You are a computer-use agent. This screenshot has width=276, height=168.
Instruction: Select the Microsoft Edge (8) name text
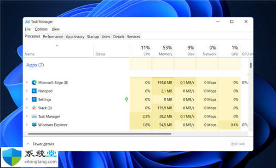coord(53,83)
